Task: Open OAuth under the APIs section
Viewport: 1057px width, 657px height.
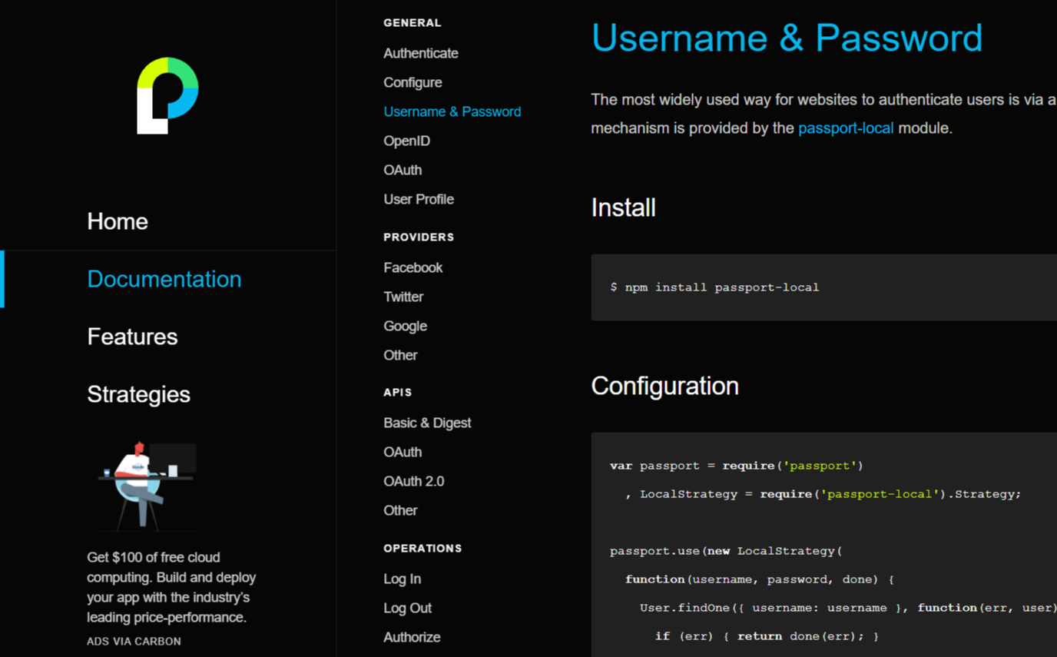Action: [403, 452]
